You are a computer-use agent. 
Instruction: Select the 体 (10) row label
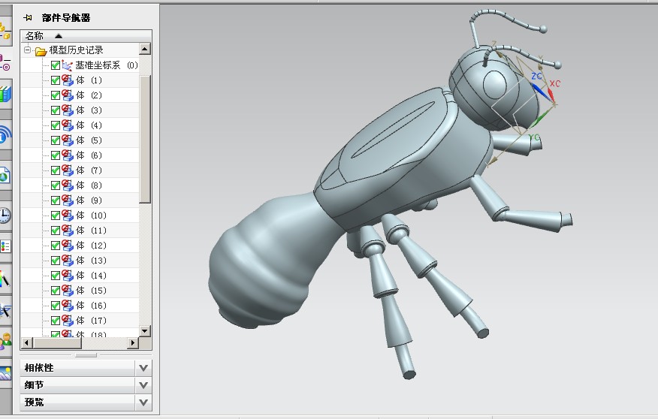(92, 216)
